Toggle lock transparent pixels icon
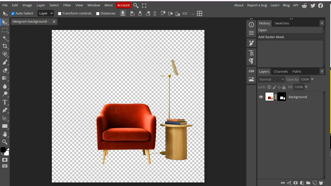Image resolution: width=331 pixels, height=186 pixels. (269, 87)
